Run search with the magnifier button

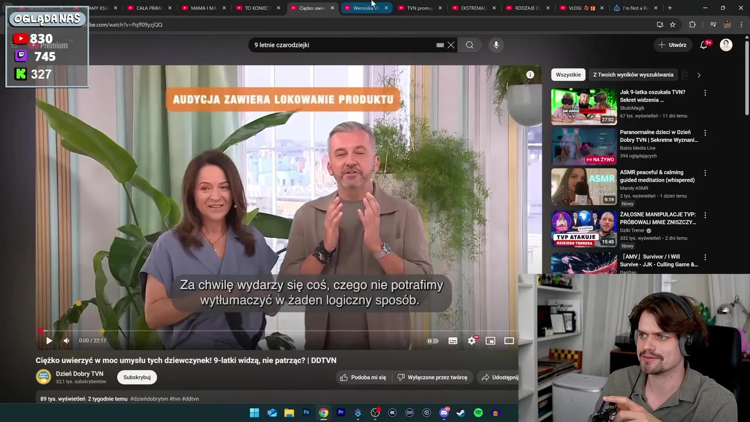[x=469, y=45]
